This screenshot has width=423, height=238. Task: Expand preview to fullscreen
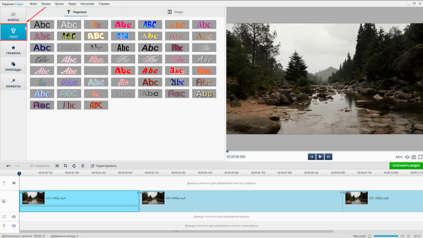tap(420, 157)
